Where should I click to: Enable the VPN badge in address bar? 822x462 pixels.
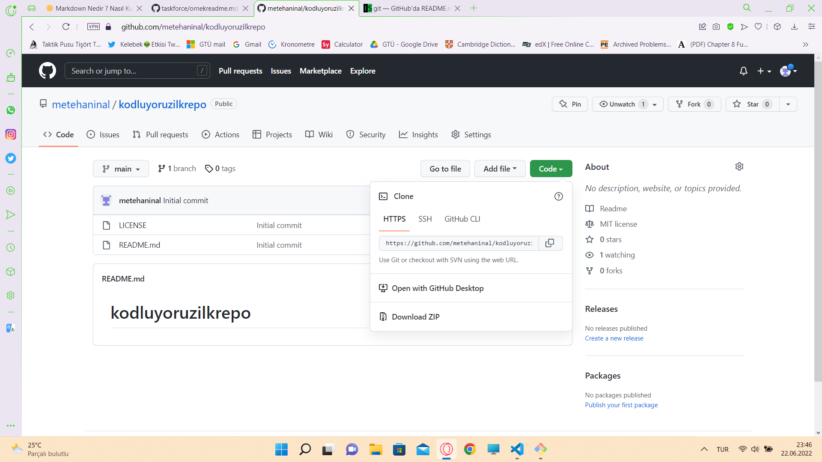[93, 26]
